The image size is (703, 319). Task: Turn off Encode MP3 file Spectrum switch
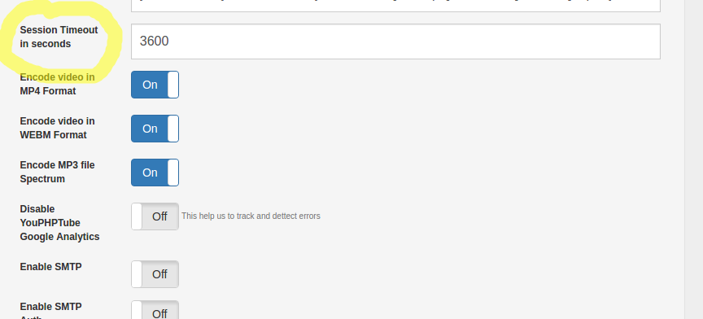[x=155, y=173]
